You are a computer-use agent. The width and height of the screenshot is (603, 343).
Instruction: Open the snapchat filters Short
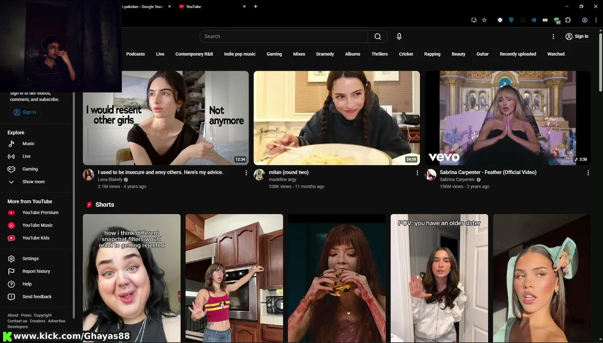click(131, 278)
